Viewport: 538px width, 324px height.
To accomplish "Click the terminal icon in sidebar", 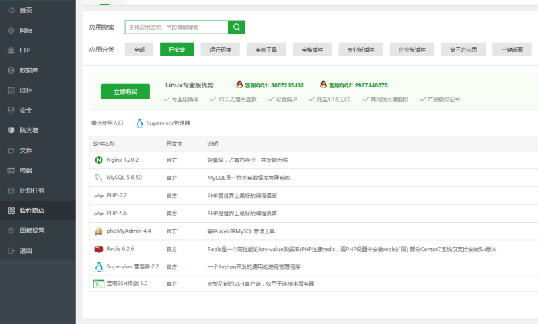I will [x=11, y=170].
